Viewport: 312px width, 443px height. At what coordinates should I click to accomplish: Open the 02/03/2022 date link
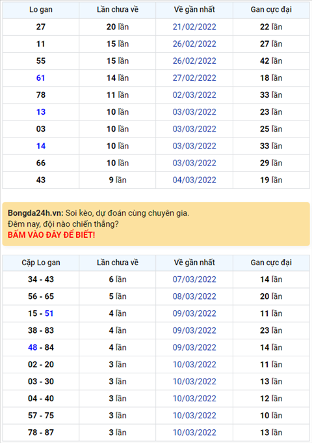pos(194,95)
